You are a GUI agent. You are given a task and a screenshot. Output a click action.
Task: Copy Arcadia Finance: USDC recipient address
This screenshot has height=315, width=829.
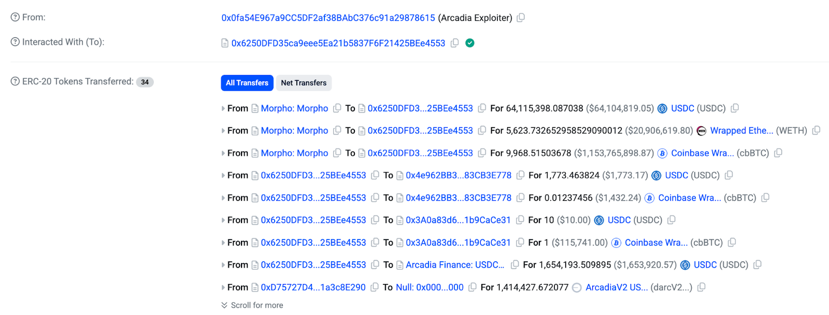click(x=514, y=265)
